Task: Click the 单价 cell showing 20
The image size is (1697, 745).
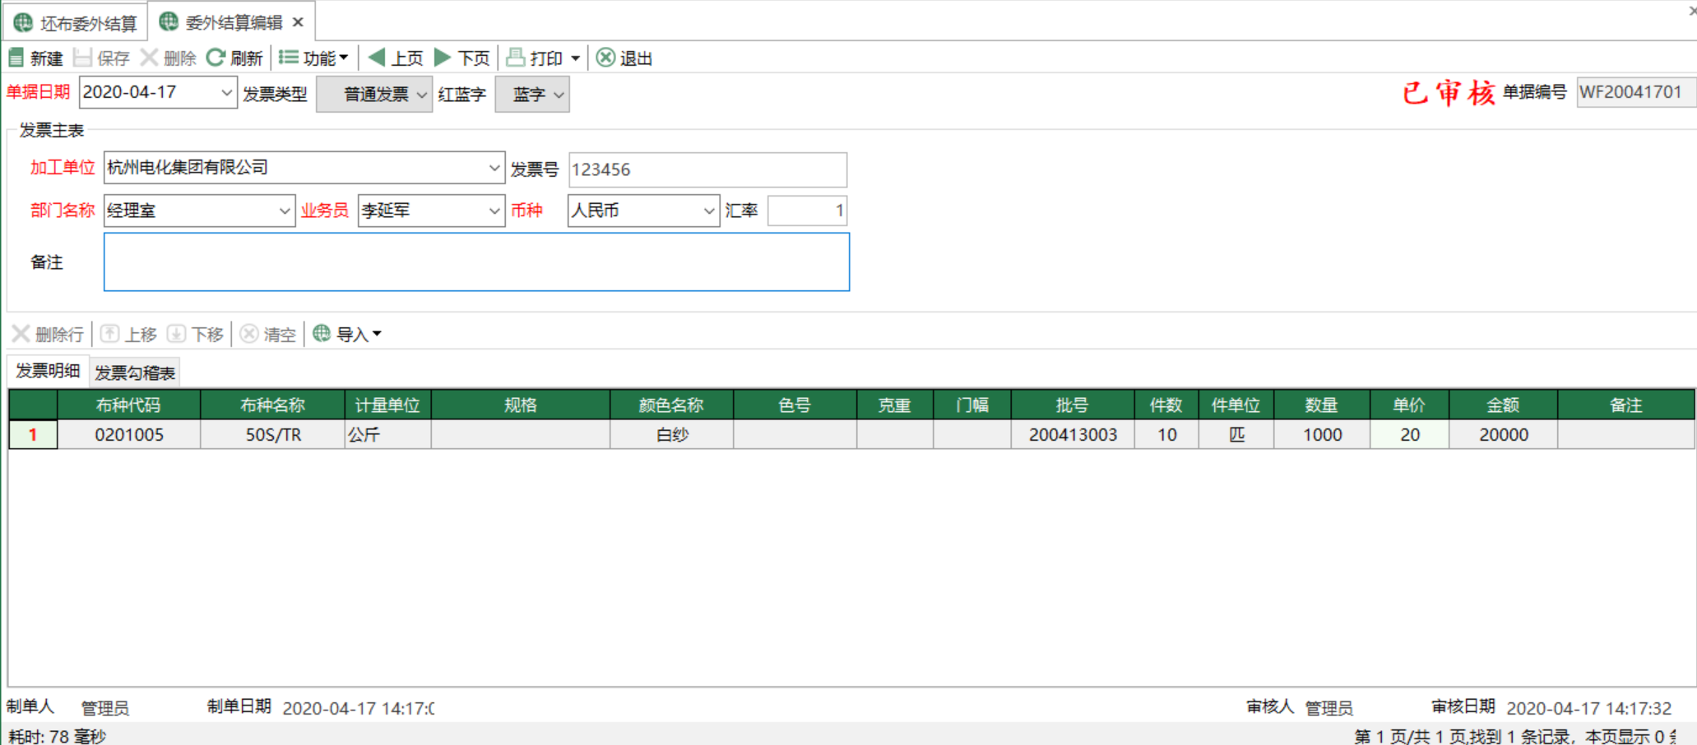Action: click(1409, 434)
